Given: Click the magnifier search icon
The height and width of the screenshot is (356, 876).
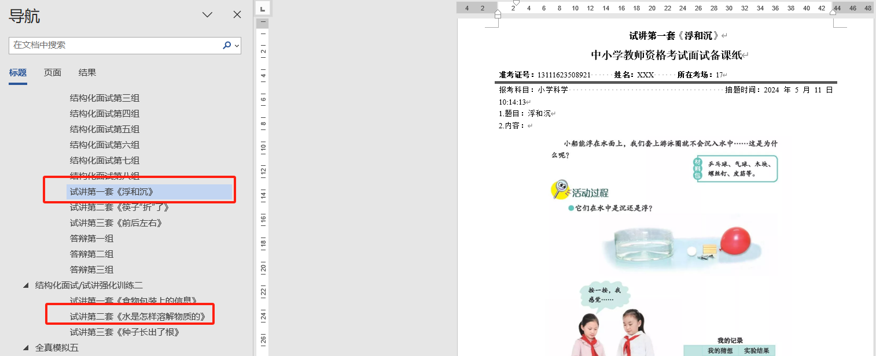Looking at the screenshot, I should pyautogui.click(x=227, y=45).
